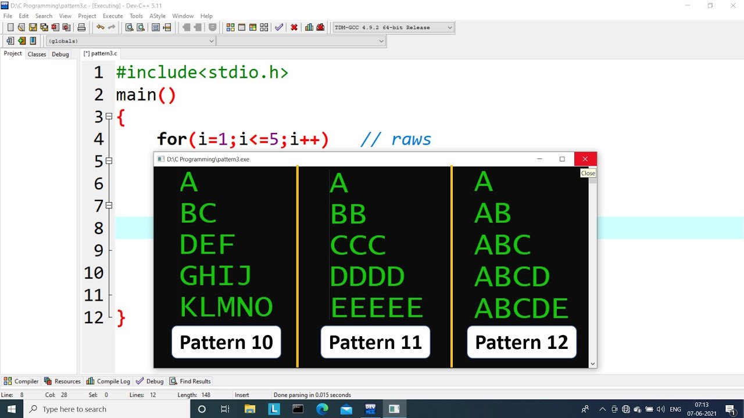Start debugging with the checkmark icon
Image resolution: width=744 pixels, height=418 pixels.
coord(279,27)
